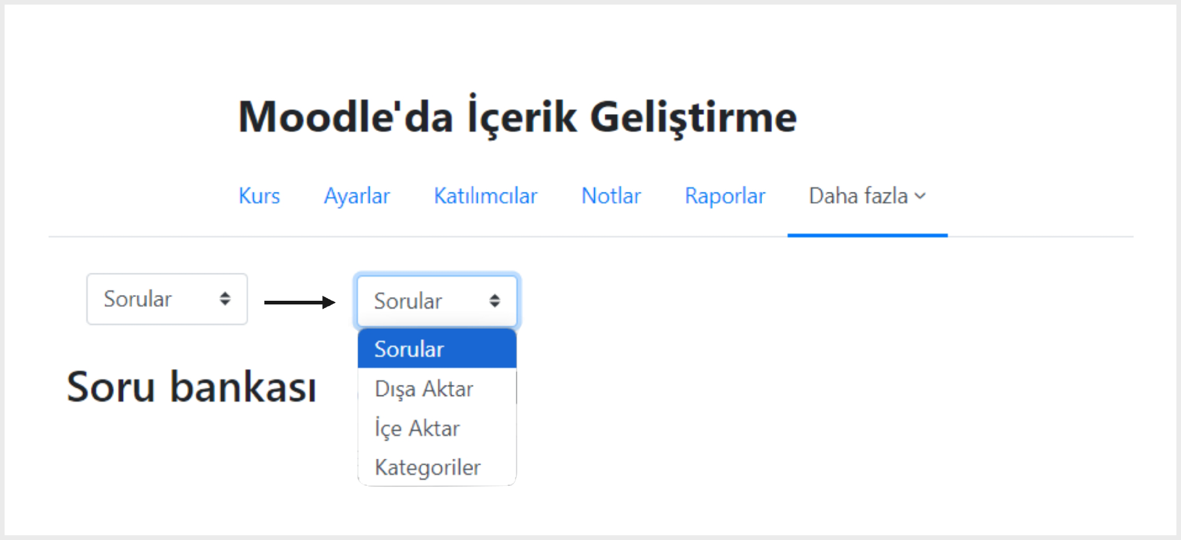The width and height of the screenshot is (1181, 540).
Task: Click the Moodle'da İçerik Geliştirme title
Action: 517,117
